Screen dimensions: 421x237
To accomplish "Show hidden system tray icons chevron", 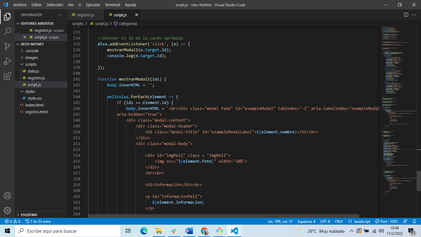I will 351,231.
